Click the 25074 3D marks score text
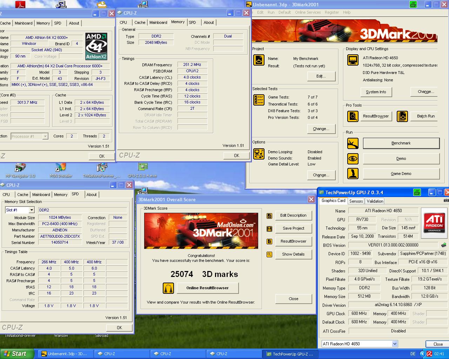 coord(204,275)
